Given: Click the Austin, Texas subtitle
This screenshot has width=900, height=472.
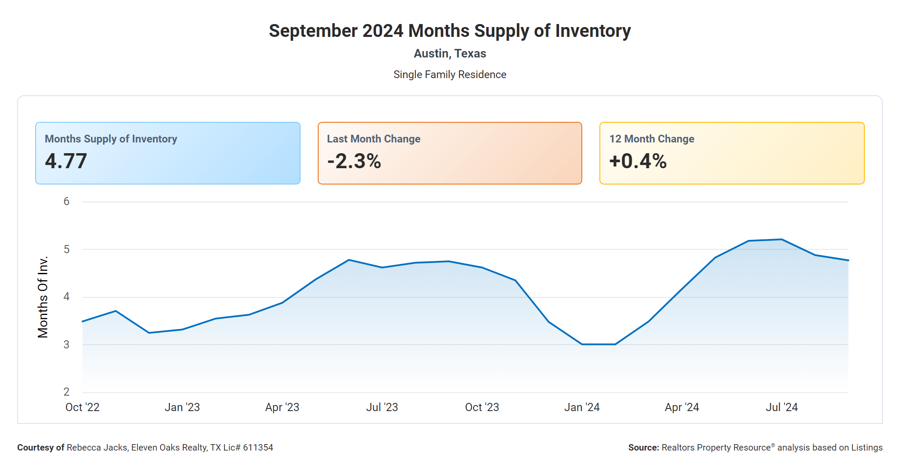Looking at the screenshot, I should [450, 54].
